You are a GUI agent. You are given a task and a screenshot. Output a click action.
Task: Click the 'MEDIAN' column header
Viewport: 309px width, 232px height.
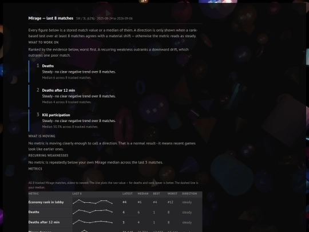[x=143, y=194]
